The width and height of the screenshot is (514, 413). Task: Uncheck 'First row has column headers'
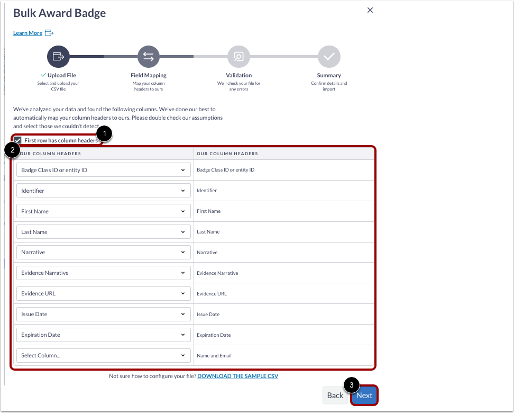point(17,140)
